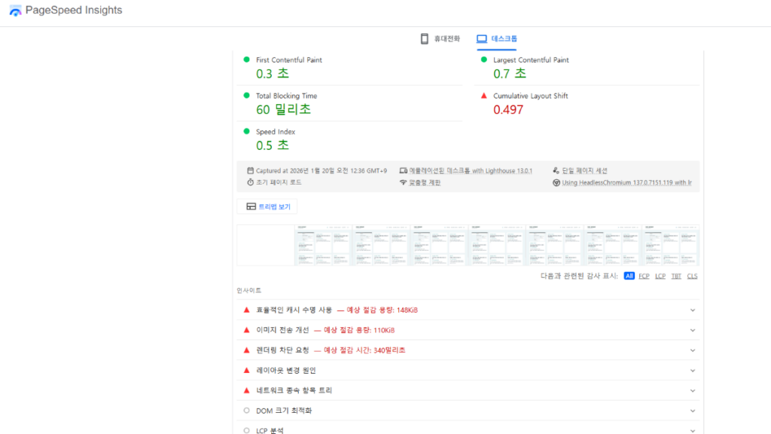The image size is (771, 434).
Task: Open the 트리맵 보기 button
Action: (x=267, y=206)
